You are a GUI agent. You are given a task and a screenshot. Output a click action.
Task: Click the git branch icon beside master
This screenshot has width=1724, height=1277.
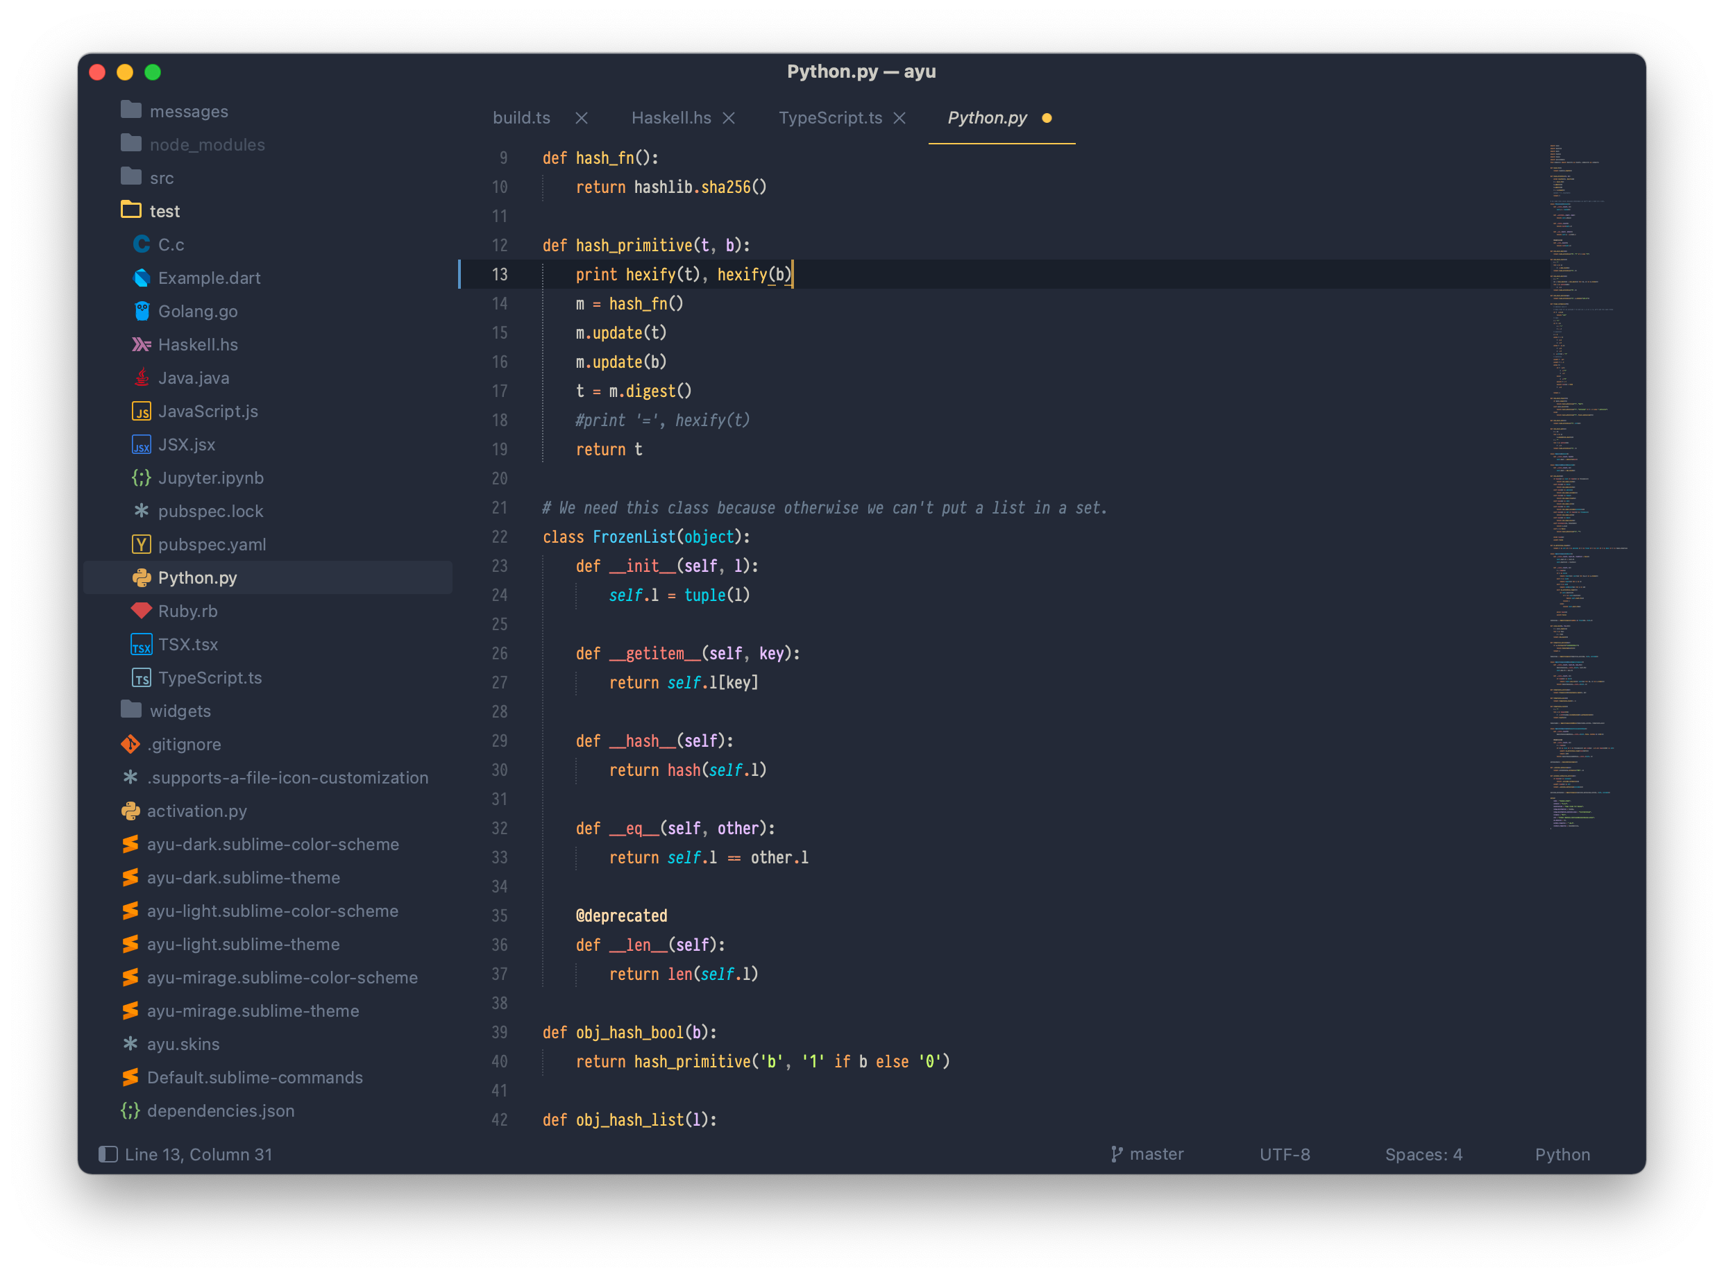(1116, 1154)
